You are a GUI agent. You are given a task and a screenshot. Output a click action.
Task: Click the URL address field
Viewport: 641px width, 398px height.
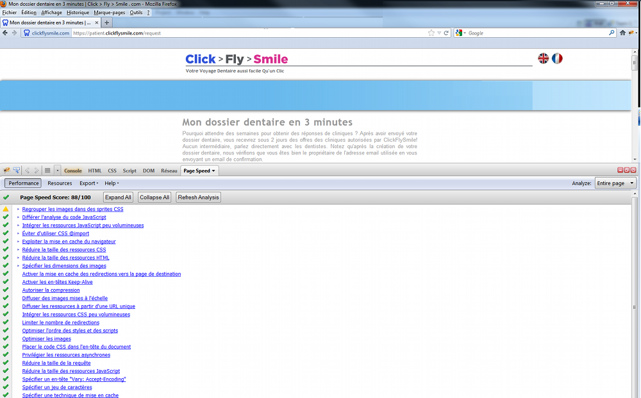249,33
